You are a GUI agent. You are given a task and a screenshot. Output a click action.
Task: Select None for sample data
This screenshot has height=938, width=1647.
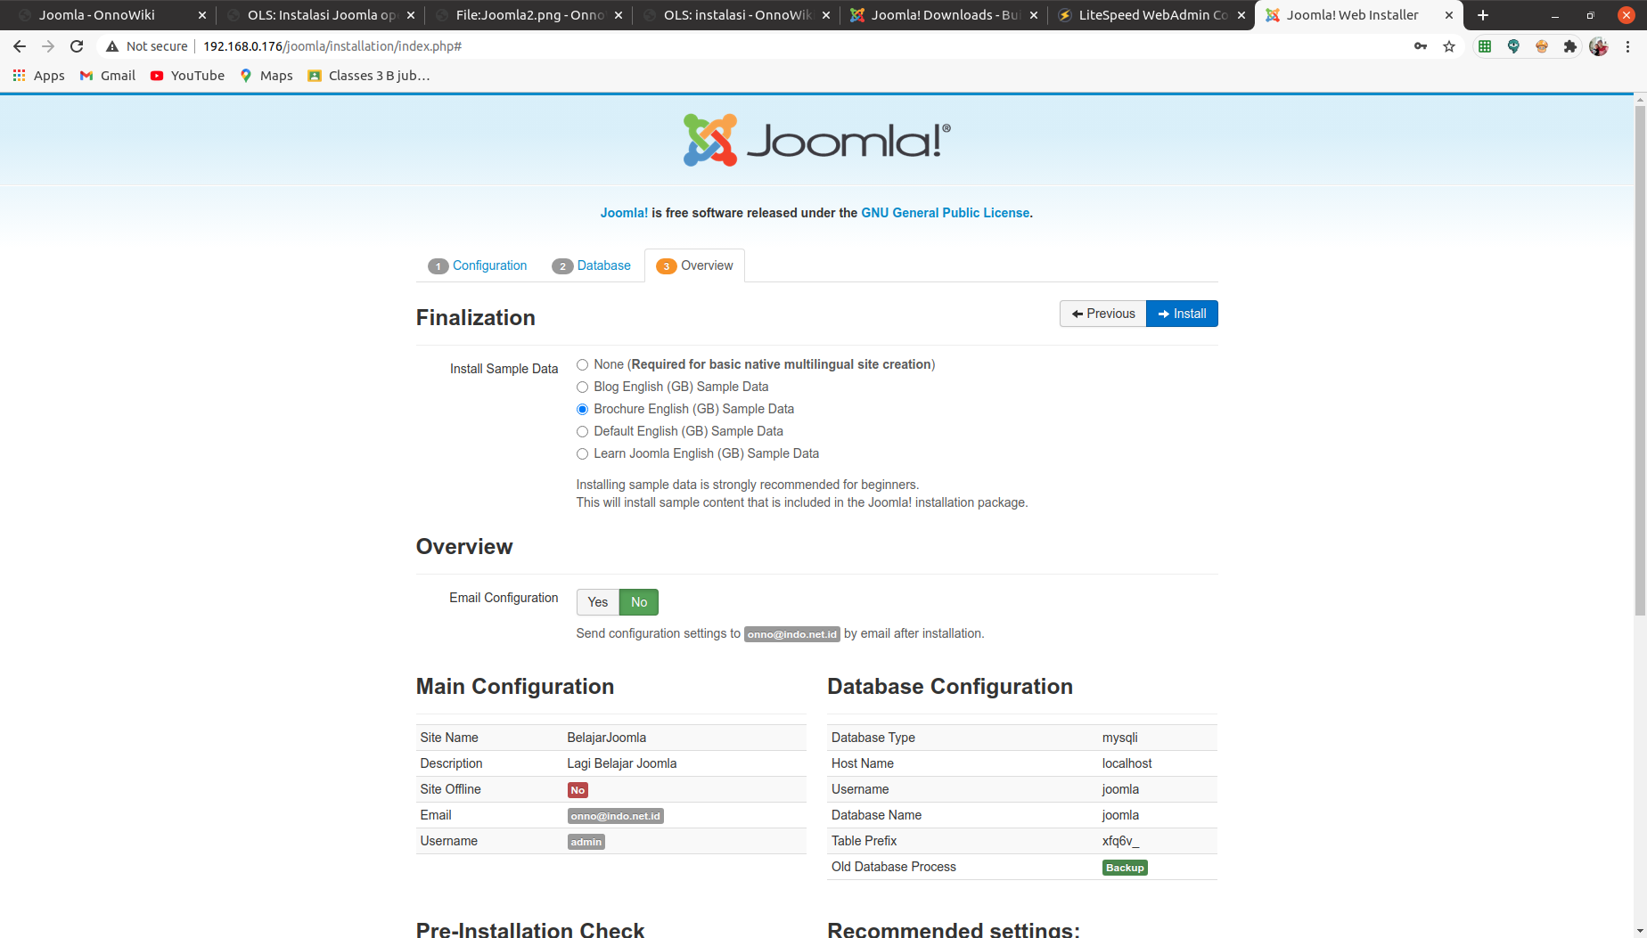pyautogui.click(x=582, y=364)
